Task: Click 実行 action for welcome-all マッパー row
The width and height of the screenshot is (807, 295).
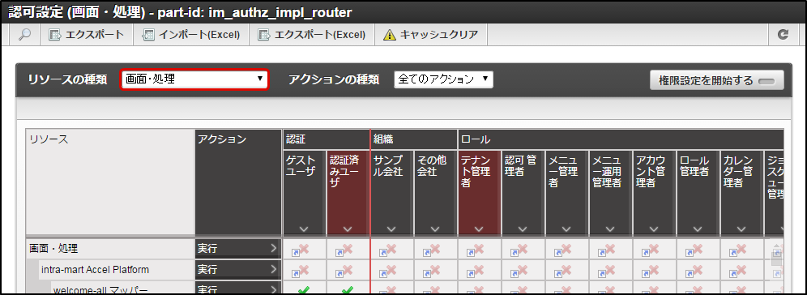Action: pos(237,289)
